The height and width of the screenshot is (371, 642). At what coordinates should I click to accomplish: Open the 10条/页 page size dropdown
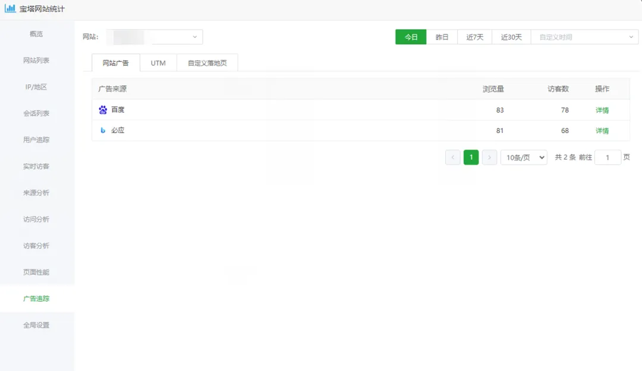[x=524, y=157]
